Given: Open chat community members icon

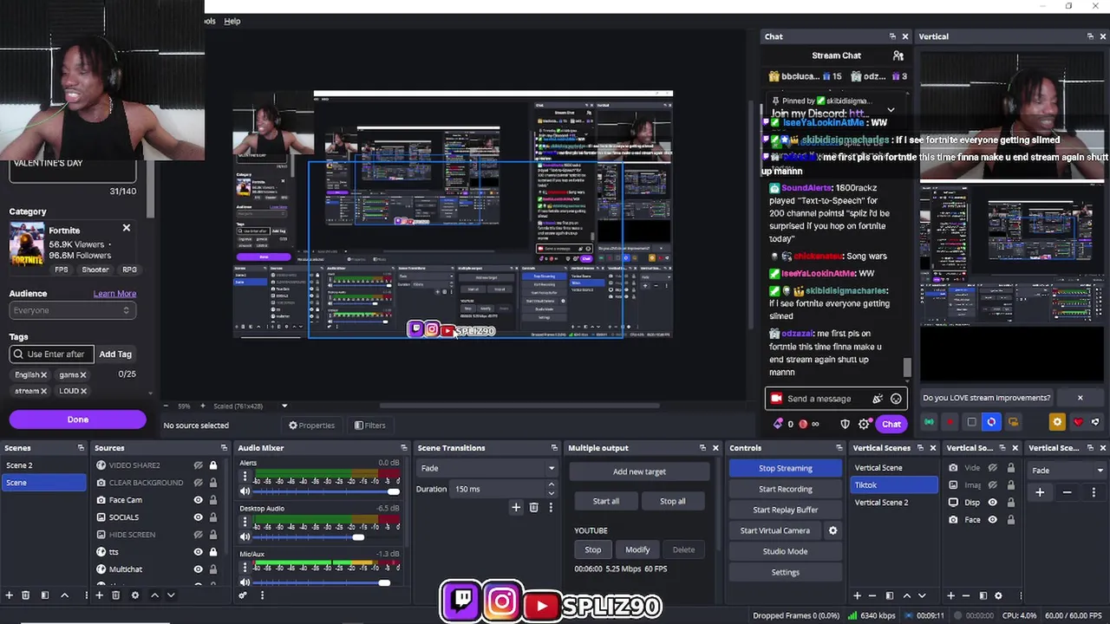Looking at the screenshot, I should coord(898,55).
